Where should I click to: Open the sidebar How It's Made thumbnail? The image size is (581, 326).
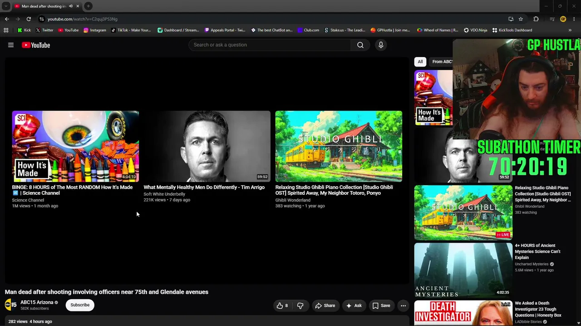pos(433,98)
